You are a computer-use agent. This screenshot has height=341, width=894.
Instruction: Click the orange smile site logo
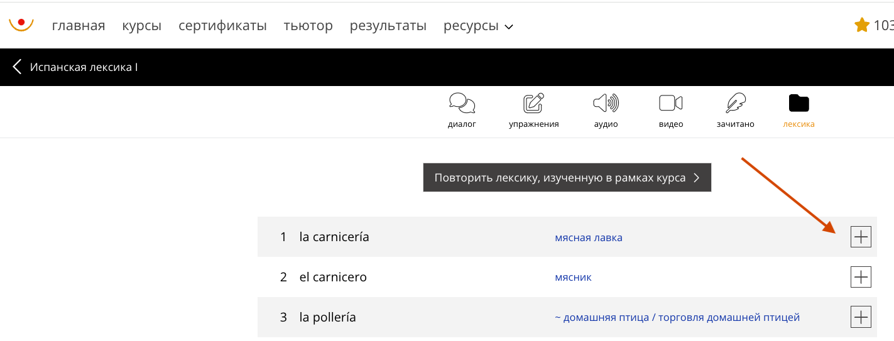point(21,24)
